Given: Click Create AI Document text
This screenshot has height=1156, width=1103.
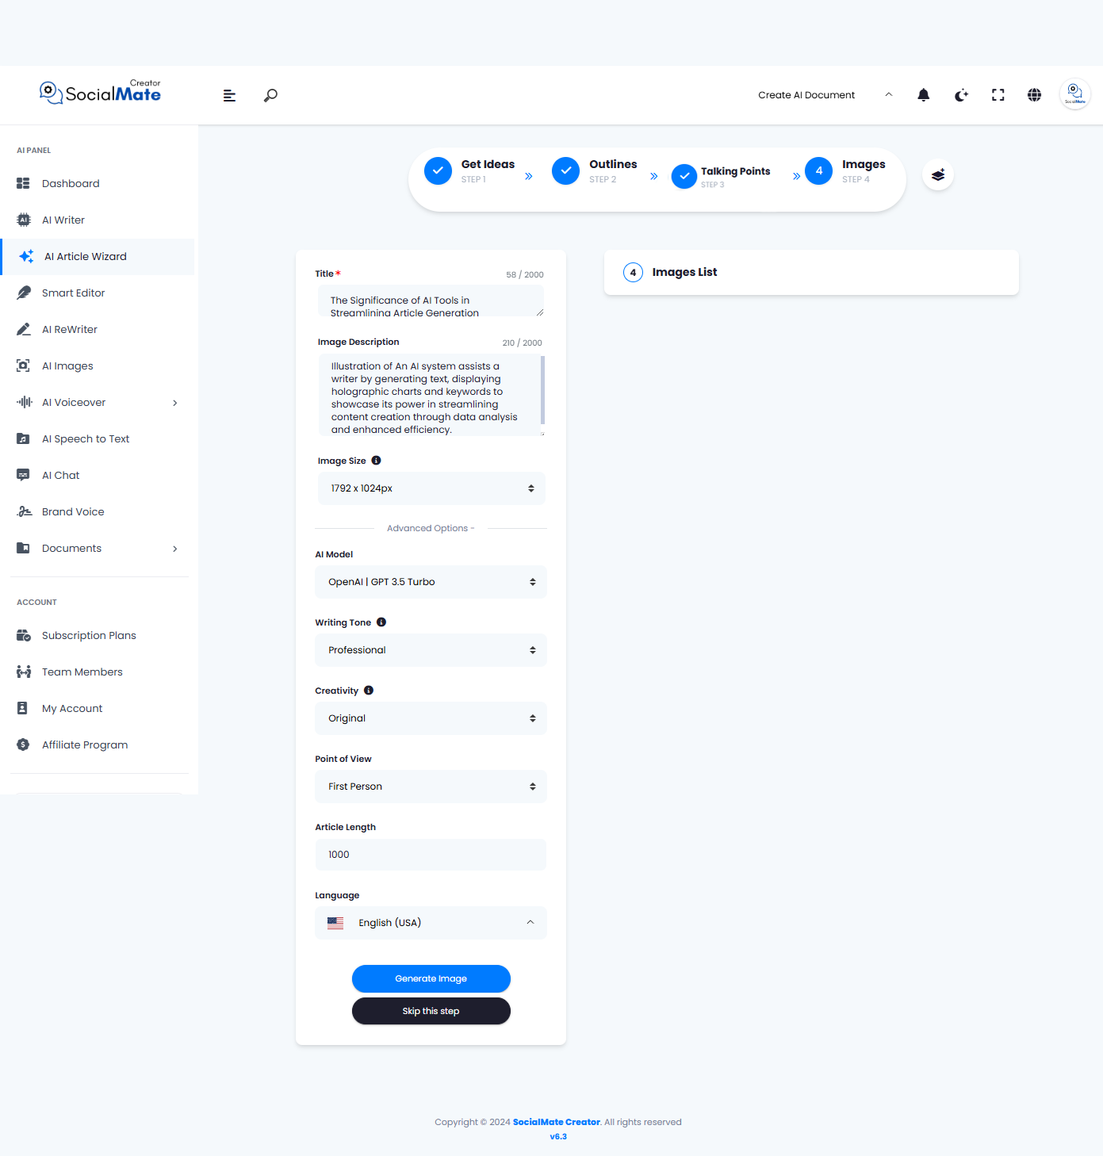Looking at the screenshot, I should 806,95.
